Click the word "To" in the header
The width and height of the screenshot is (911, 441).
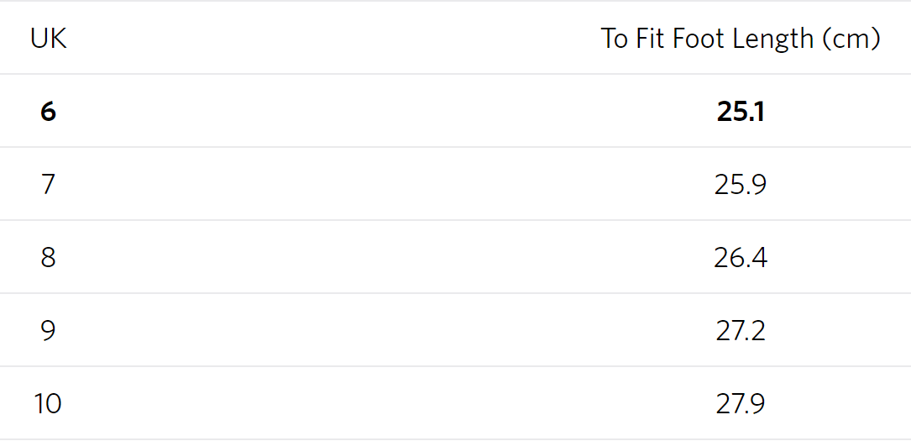pyautogui.click(x=614, y=39)
